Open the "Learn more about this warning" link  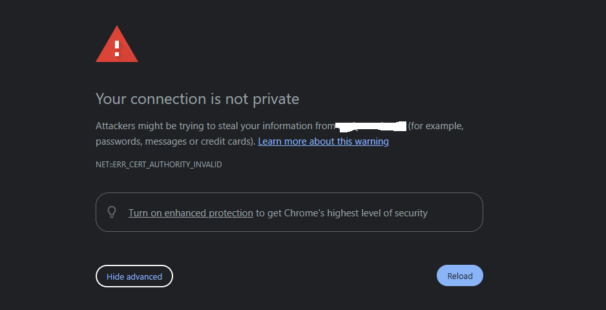[323, 141]
